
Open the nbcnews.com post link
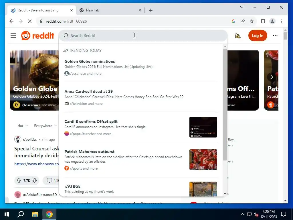36,164
